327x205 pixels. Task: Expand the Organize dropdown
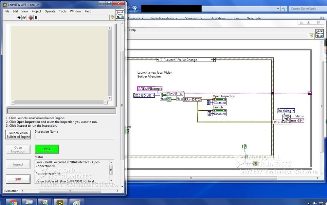pyautogui.click(x=136, y=18)
